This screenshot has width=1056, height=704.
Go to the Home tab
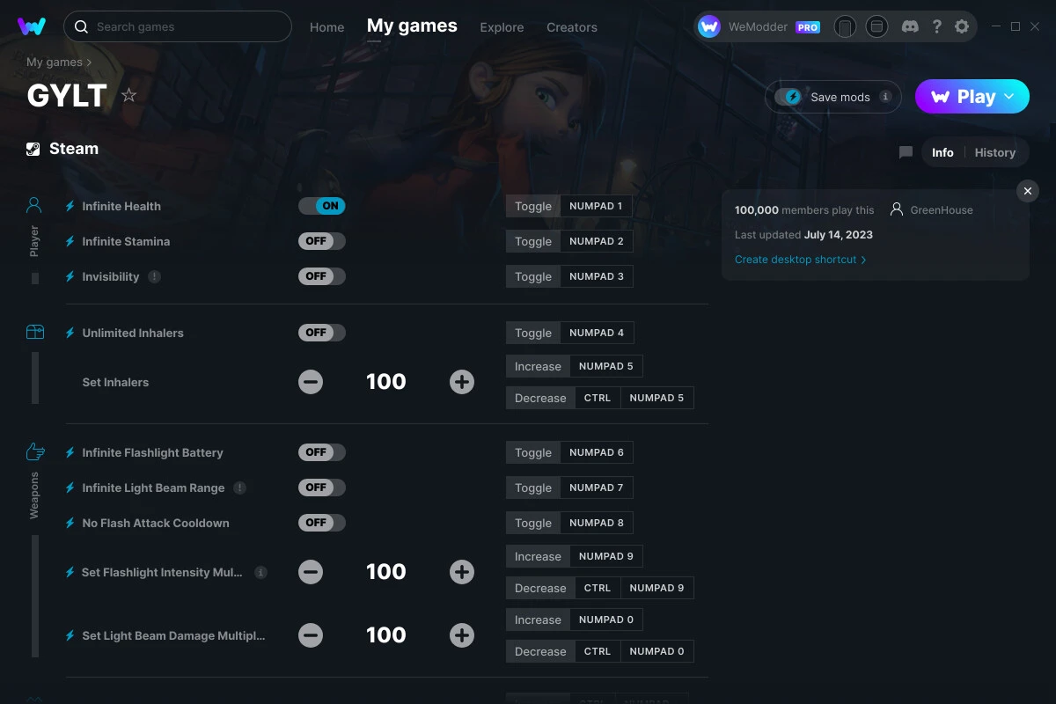327,27
